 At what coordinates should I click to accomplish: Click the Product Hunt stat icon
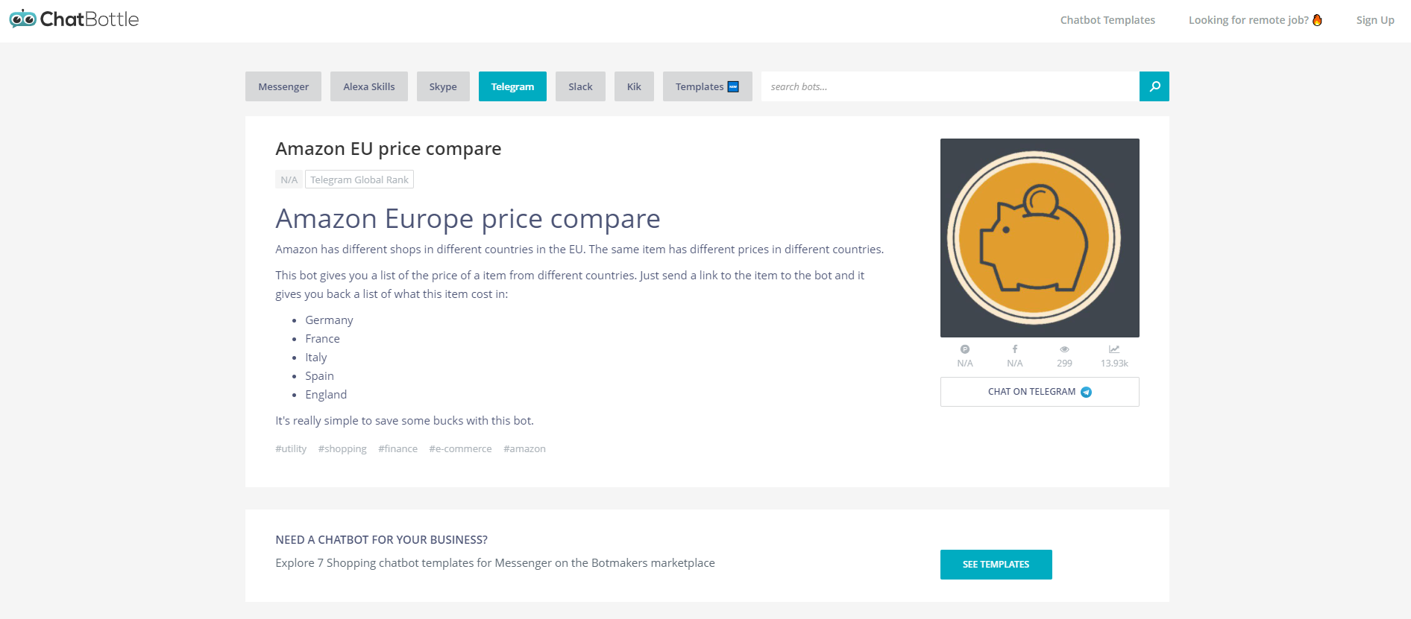click(964, 349)
